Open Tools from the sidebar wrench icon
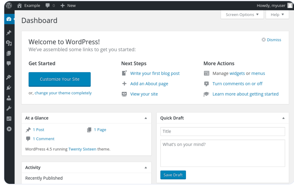This screenshot has height=187, width=294. coord(9,108)
